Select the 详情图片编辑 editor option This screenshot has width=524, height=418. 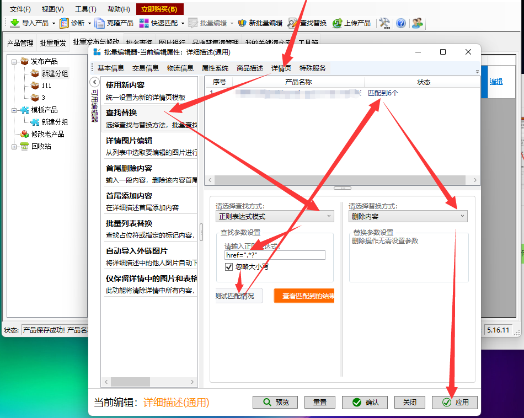[149, 146]
